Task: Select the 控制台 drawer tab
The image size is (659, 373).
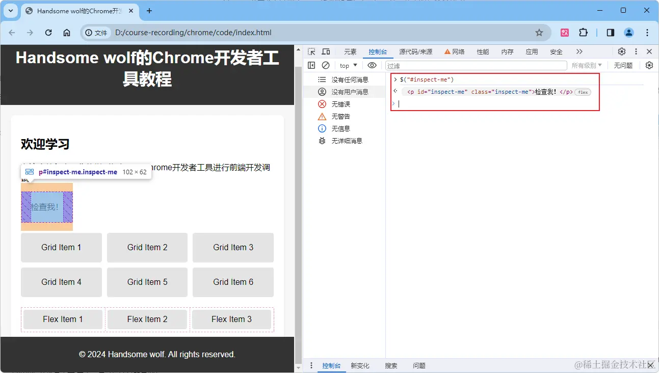Action: point(331,366)
